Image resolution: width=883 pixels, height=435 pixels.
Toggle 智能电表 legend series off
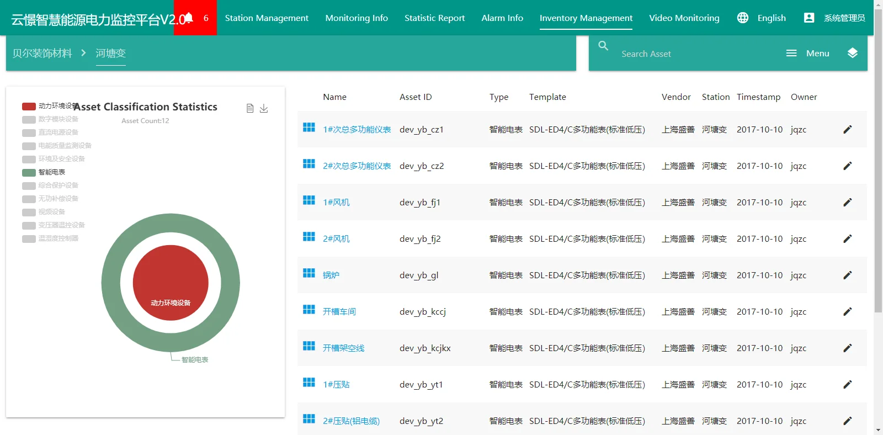[x=29, y=172]
